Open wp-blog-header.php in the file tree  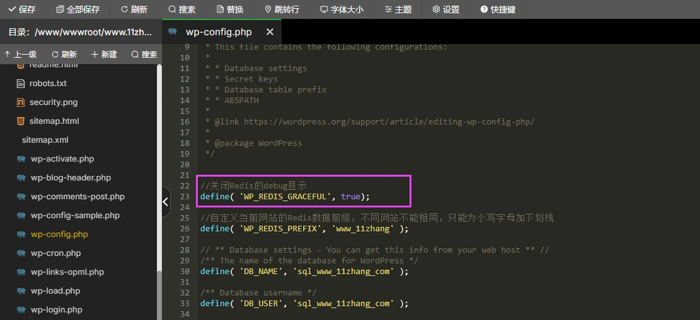click(x=71, y=177)
